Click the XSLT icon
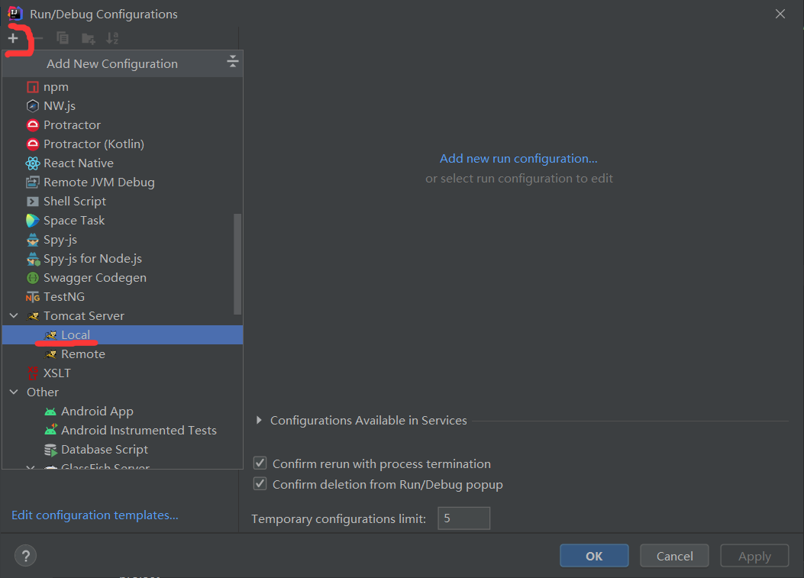 click(x=33, y=373)
